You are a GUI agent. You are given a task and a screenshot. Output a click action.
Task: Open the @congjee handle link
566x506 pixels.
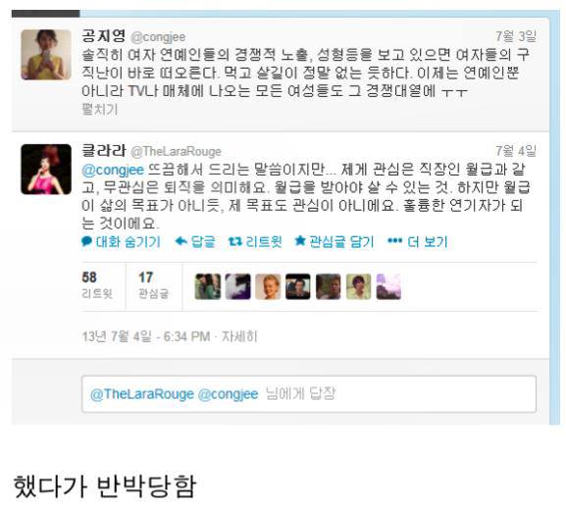coord(158,37)
